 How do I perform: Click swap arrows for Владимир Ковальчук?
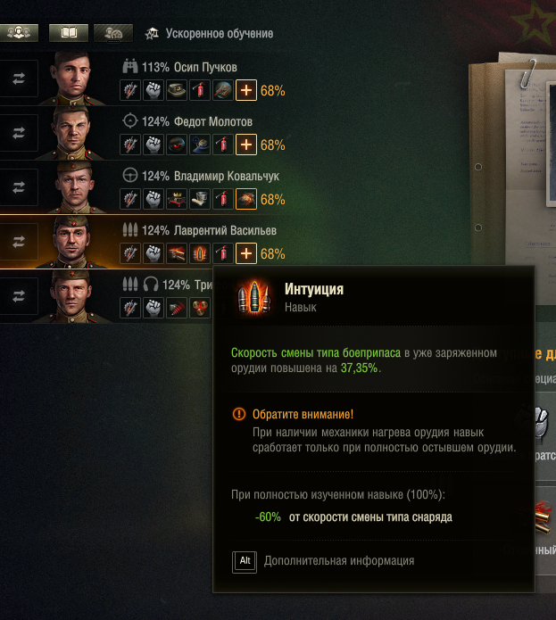[19, 186]
